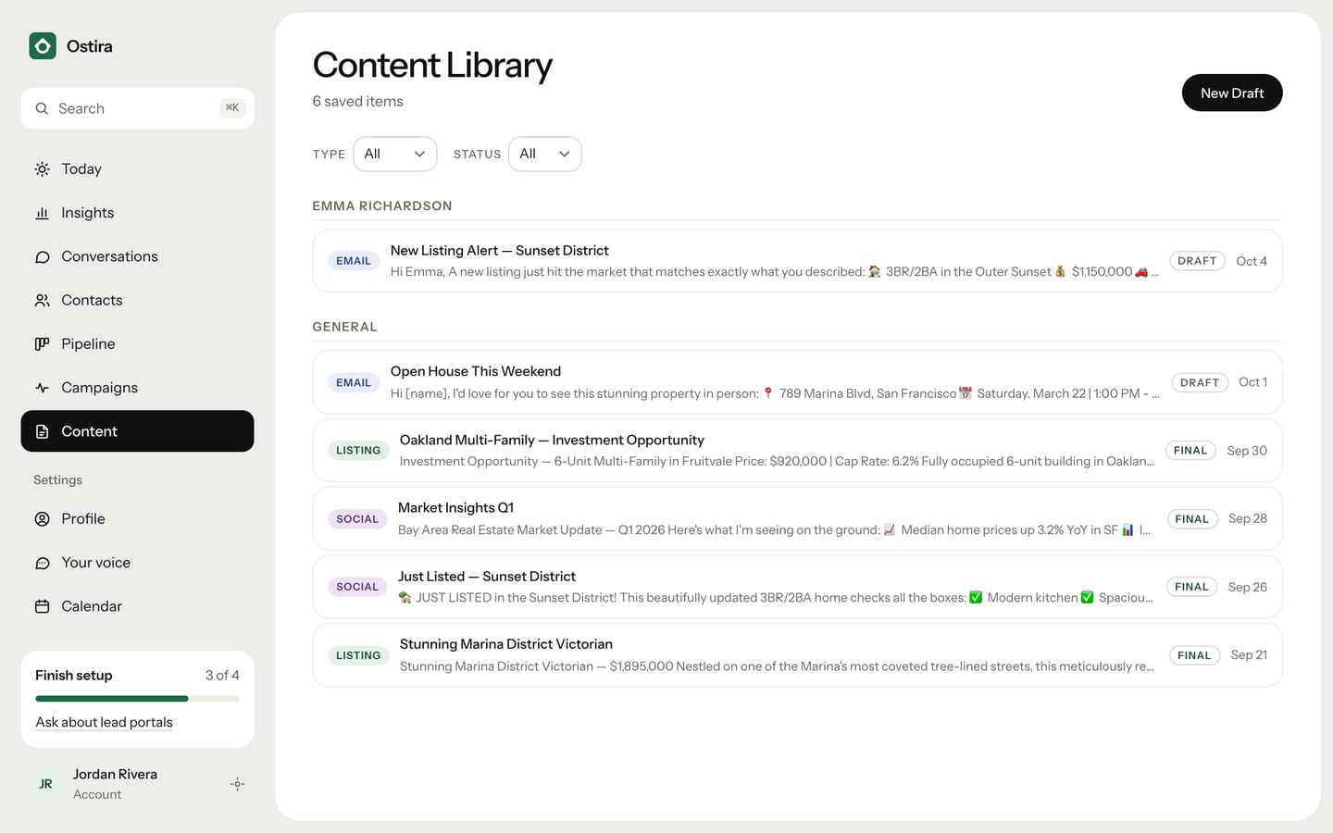Click the search magnifier icon
The height and width of the screenshot is (833, 1333).
coord(42,108)
